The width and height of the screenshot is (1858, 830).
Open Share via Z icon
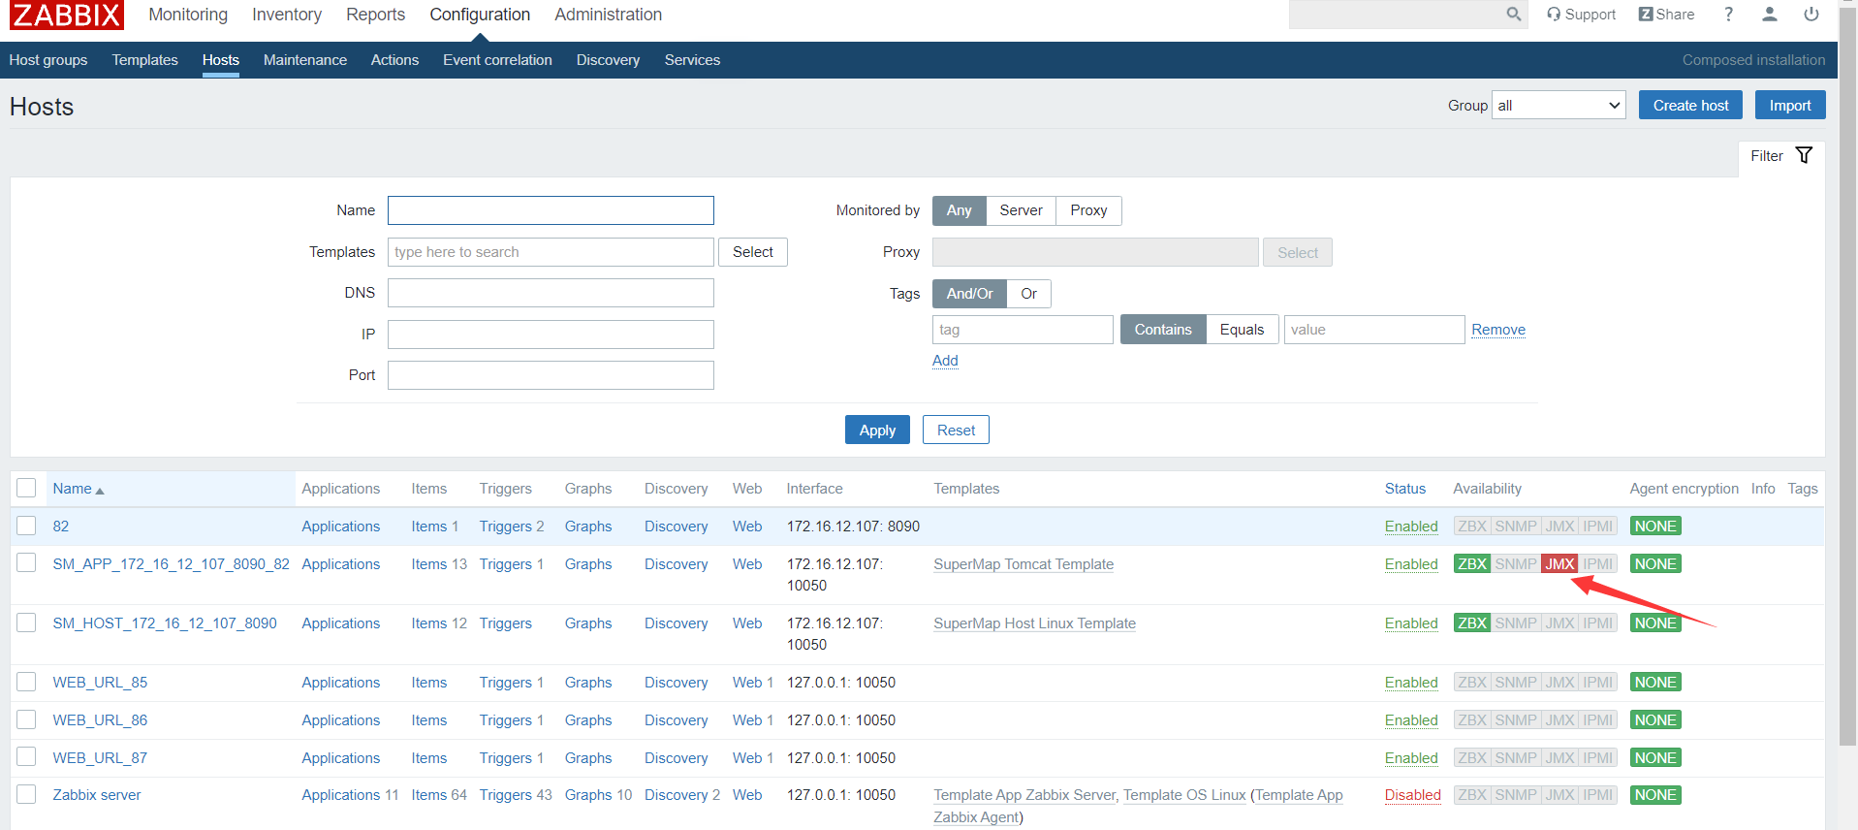pos(1666,15)
